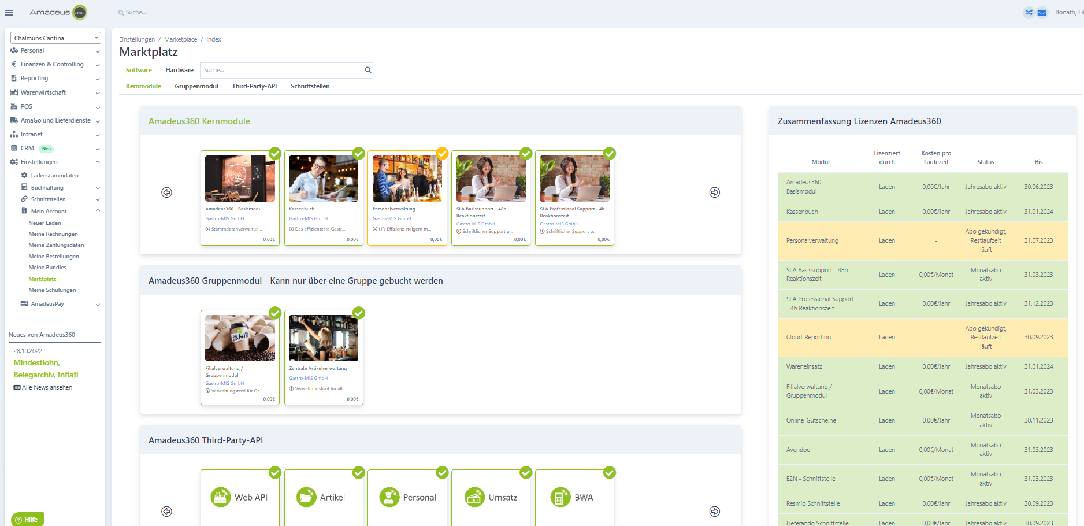The height and width of the screenshot is (526, 1084).
Task: Click Ladenstammdaten gear icon
Action: point(24,175)
